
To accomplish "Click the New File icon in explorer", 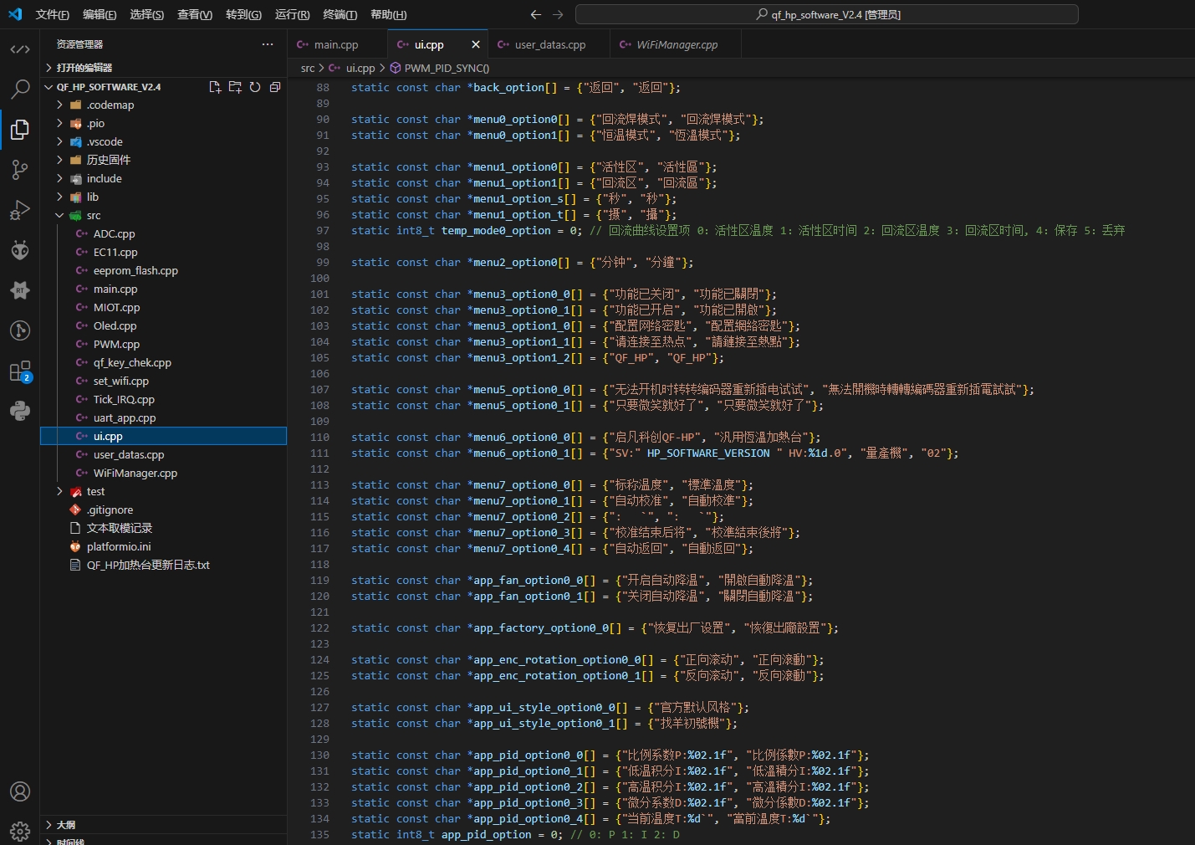I will (x=215, y=87).
